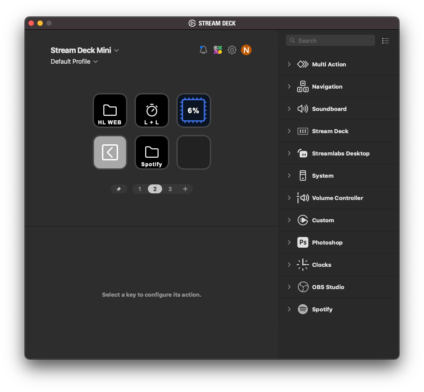Viewport: 424px width, 392px height.
Task: Expand the Soundboard category chevron
Action: pos(289,109)
